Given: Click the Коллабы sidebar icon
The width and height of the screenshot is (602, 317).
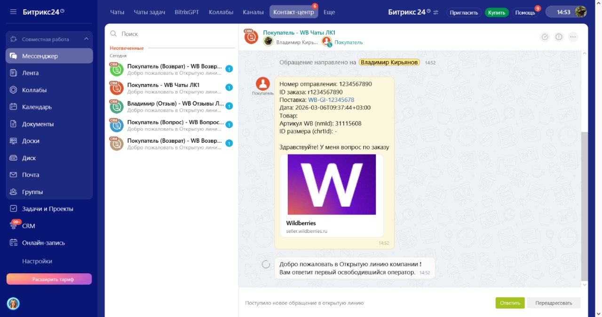Looking at the screenshot, I should tap(13, 90).
